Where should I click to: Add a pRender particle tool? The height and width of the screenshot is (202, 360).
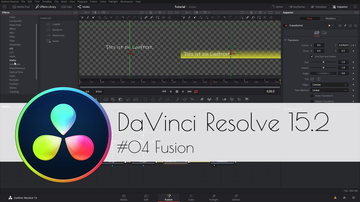(192, 99)
